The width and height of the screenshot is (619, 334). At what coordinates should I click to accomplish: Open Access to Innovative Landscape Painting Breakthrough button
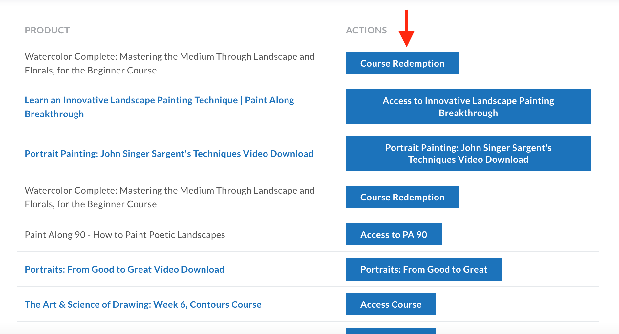click(468, 107)
